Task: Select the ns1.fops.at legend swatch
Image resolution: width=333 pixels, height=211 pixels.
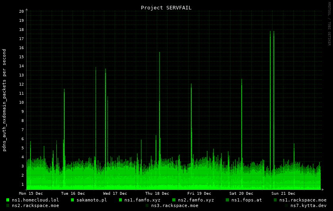Action: pyautogui.click(x=227, y=200)
